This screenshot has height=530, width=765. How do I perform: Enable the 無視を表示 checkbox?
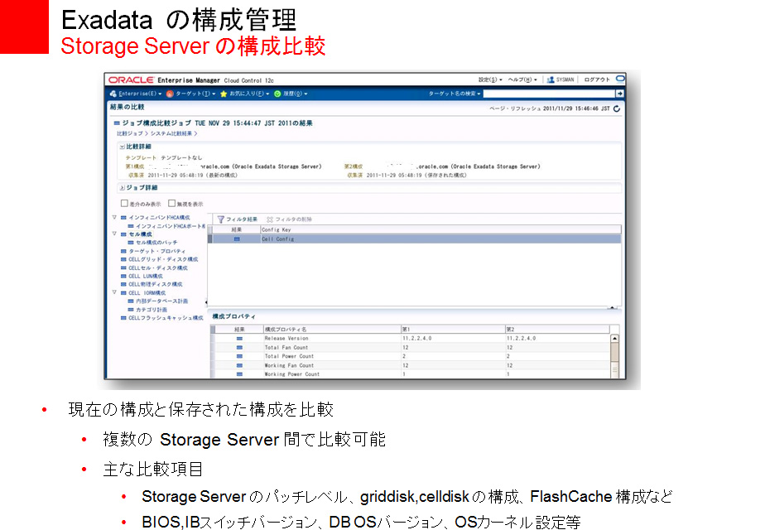pos(171,203)
